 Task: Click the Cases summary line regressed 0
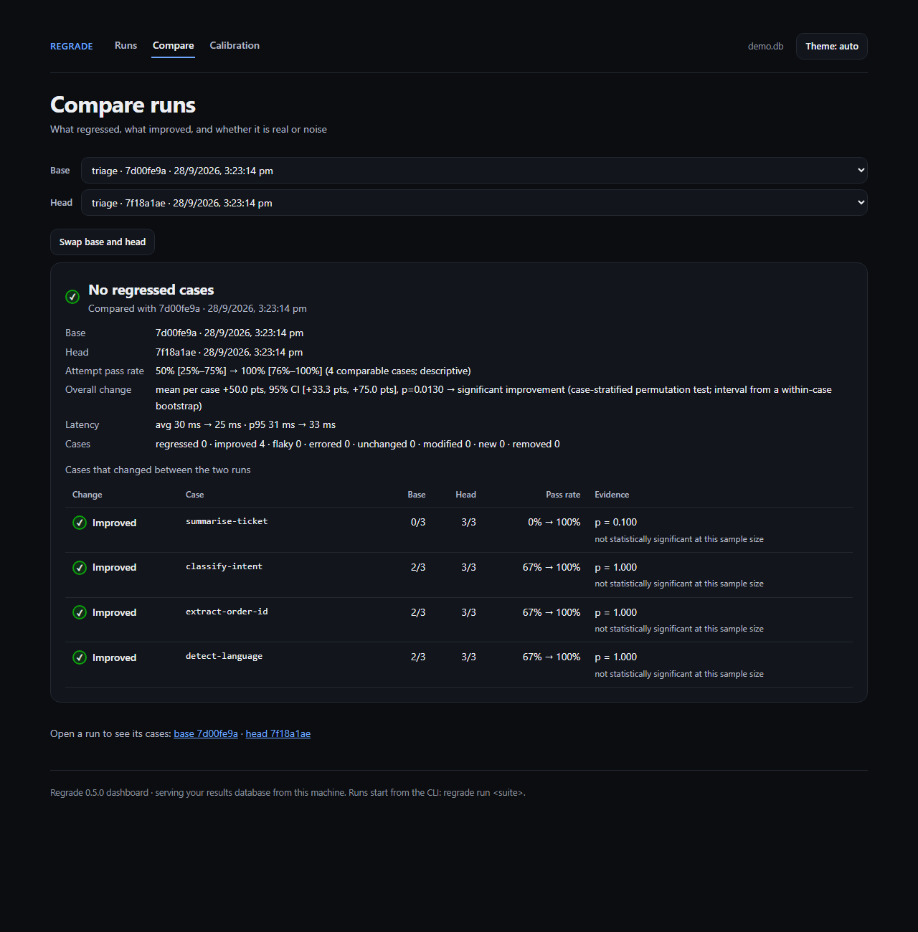(x=358, y=444)
